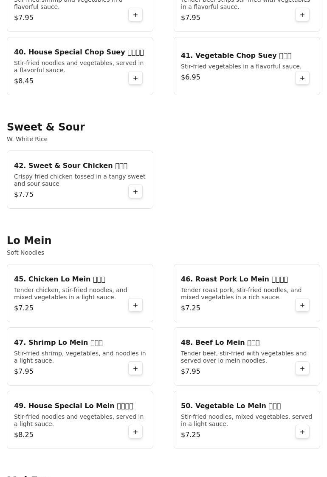The image size is (327, 477).
Task: Select the 41. Vegetable Chop Suey title
Action: pyautogui.click(x=236, y=55)
